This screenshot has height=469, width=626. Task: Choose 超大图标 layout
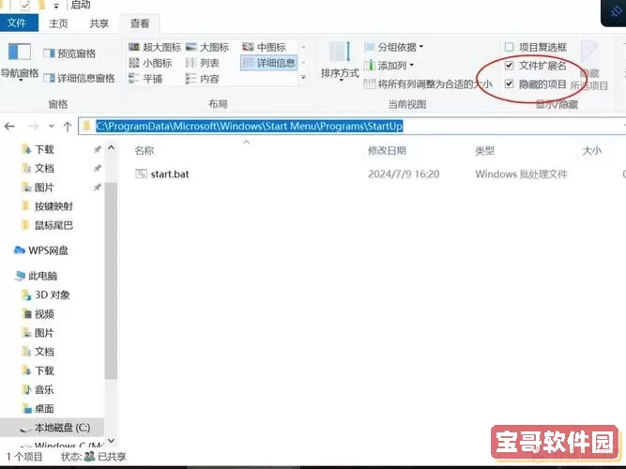pyautogui.click(x=155, y=47)
